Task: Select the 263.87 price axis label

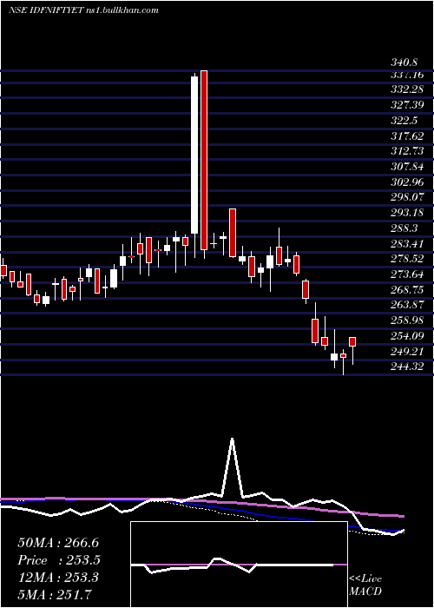Action: point(406,305)
